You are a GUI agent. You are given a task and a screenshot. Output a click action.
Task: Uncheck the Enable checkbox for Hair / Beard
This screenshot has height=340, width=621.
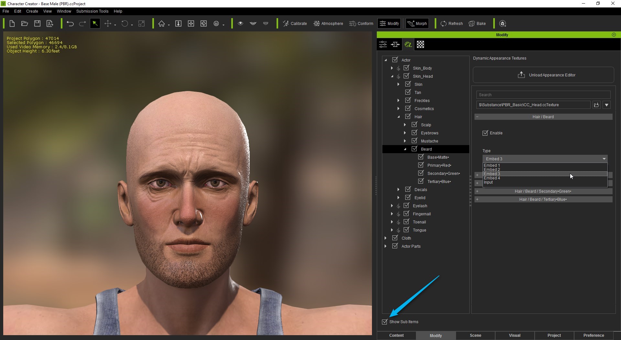485,133
